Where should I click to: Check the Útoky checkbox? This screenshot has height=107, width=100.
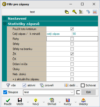pyautogui.click(x=72, y=69)
